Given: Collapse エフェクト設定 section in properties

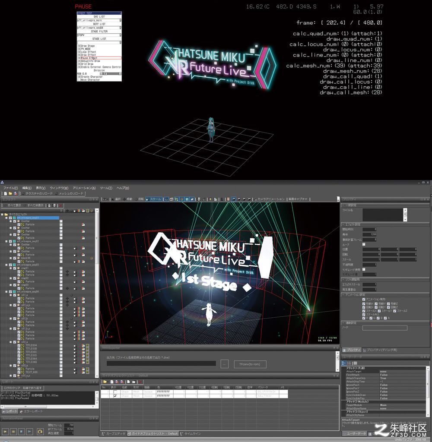Looking at the screenshot, I should [x=344, y=224].
